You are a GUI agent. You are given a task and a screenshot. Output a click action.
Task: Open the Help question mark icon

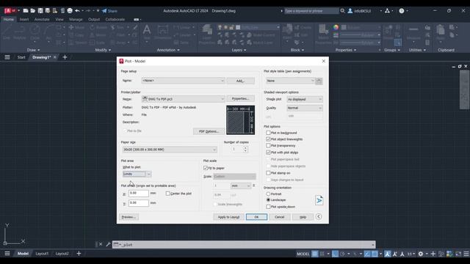point(402,11)
